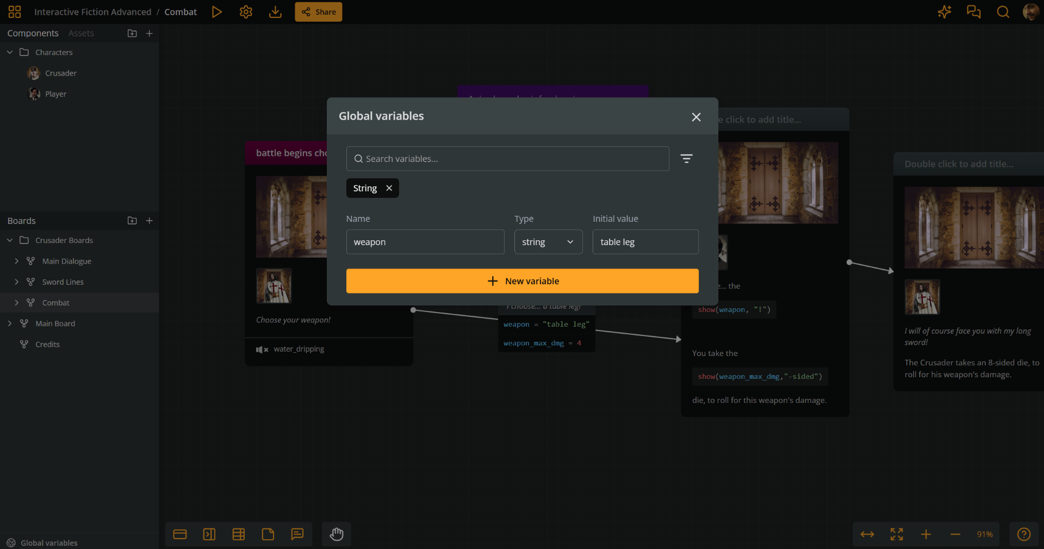This screenshot has width=1044, height=549.
Task: Click the 91% zoom level
Action: [x=985, y=534]
